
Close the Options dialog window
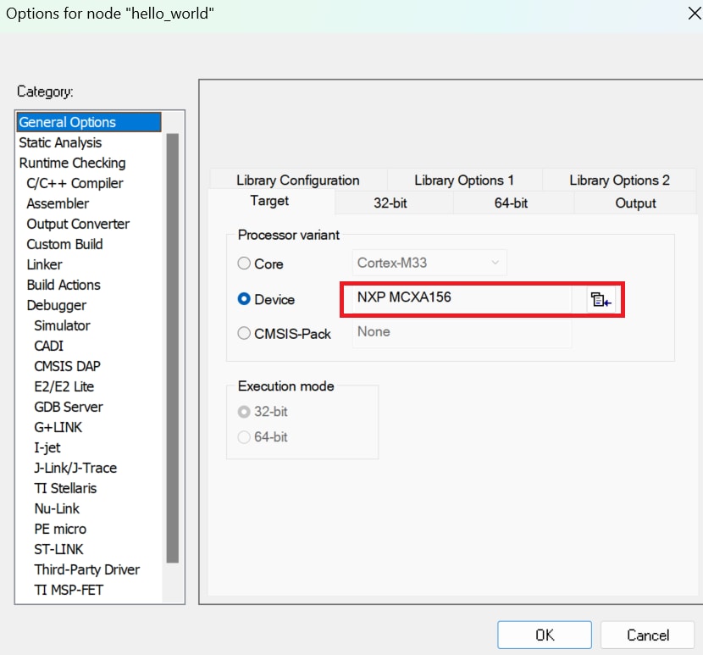(x=685, y=14)
